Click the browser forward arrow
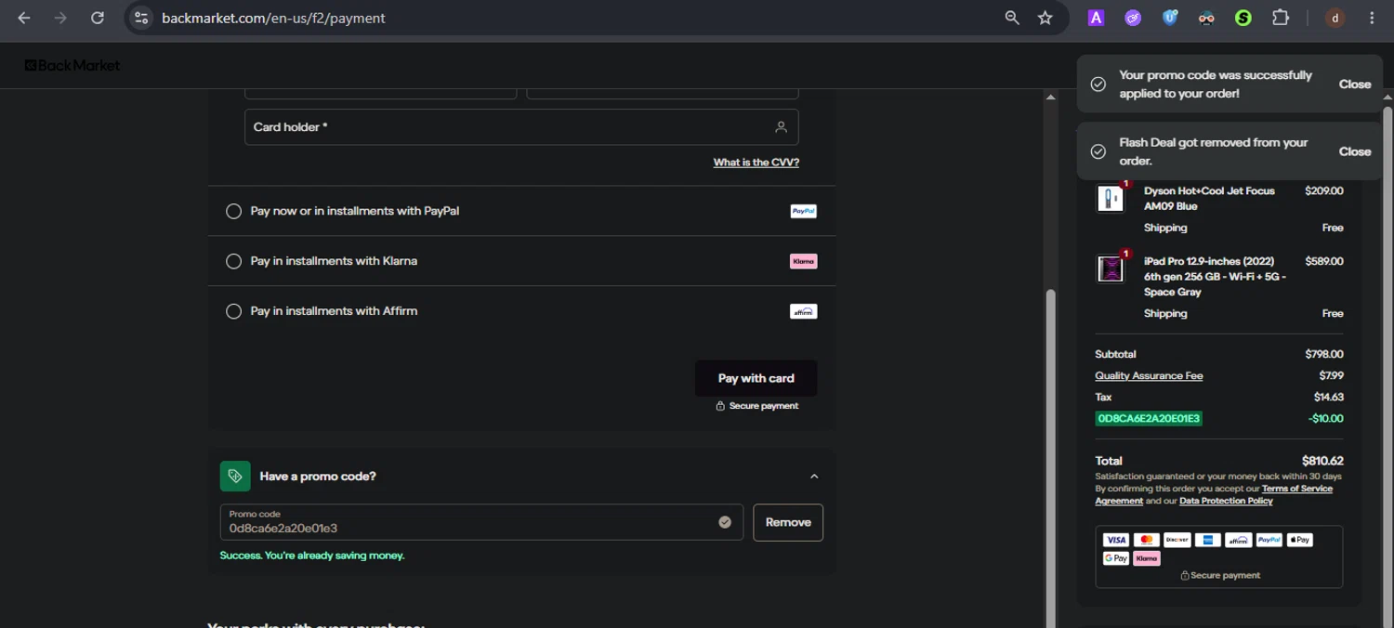Screen dimensions: 1394x628 click(x=60, y=18)
